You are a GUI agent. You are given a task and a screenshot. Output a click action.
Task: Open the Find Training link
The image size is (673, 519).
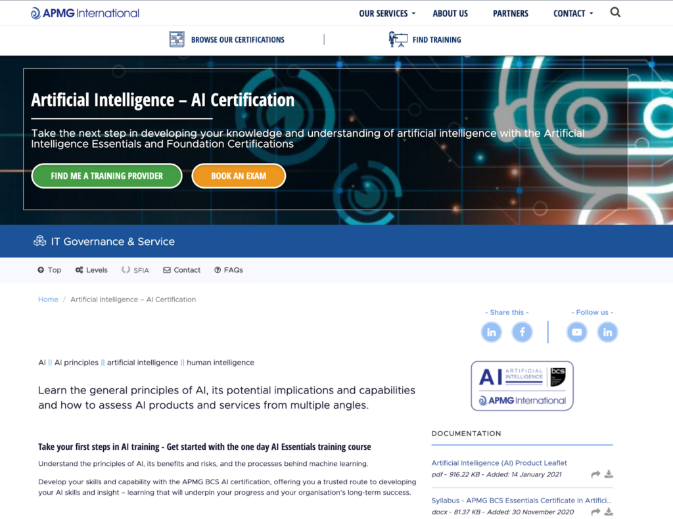[x=436, y=40]
